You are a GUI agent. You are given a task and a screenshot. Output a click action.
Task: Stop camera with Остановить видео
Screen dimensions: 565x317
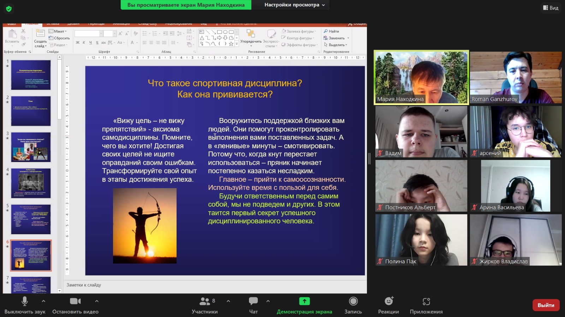coord(75,305)
